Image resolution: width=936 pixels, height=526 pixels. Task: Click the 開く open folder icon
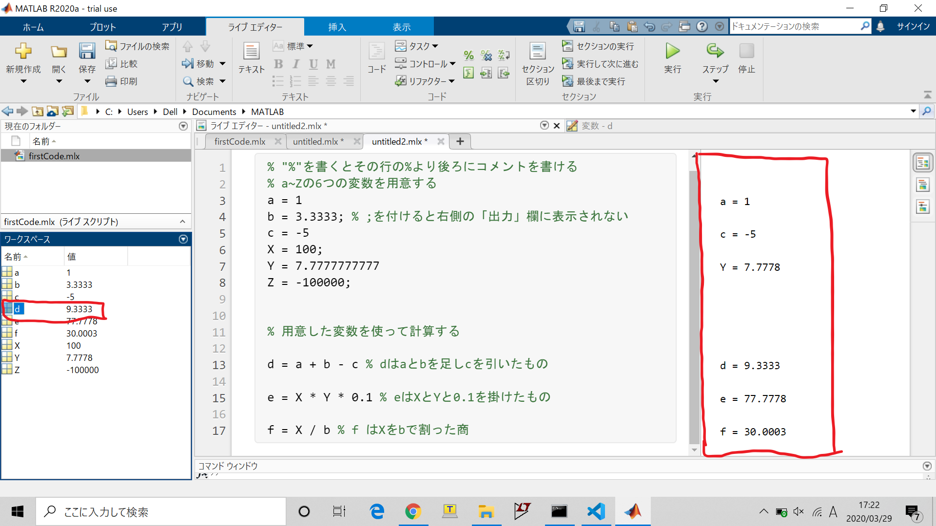(59, 51)
